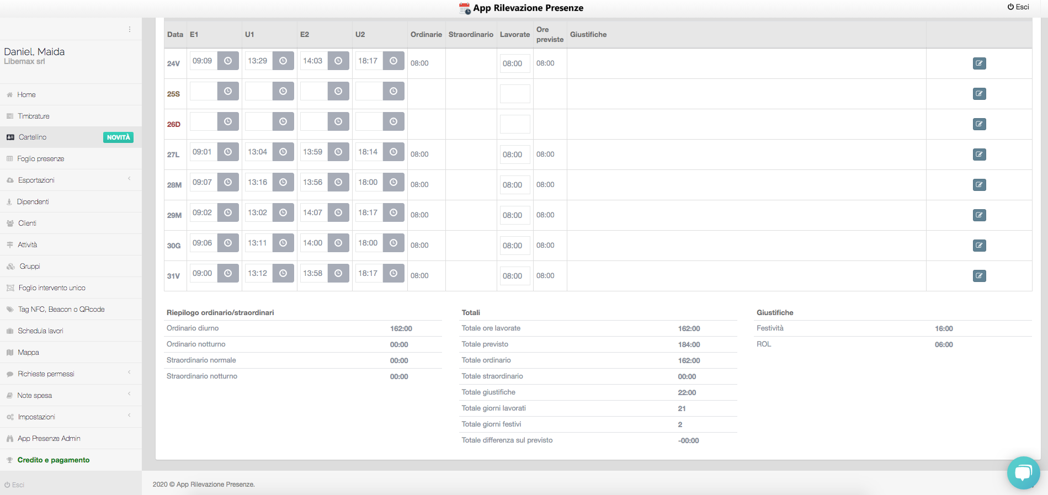
Task: Open the live chat bubble
Action: pyautogui.click(x=1023, y=473)
